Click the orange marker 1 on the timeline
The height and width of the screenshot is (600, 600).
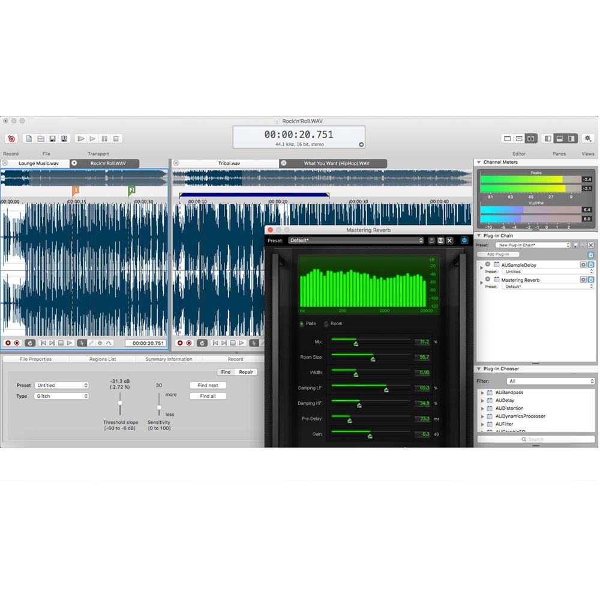(76, 190)
